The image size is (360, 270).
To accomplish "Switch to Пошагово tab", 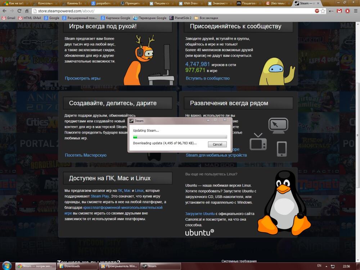I will click(x=249, y=3).
